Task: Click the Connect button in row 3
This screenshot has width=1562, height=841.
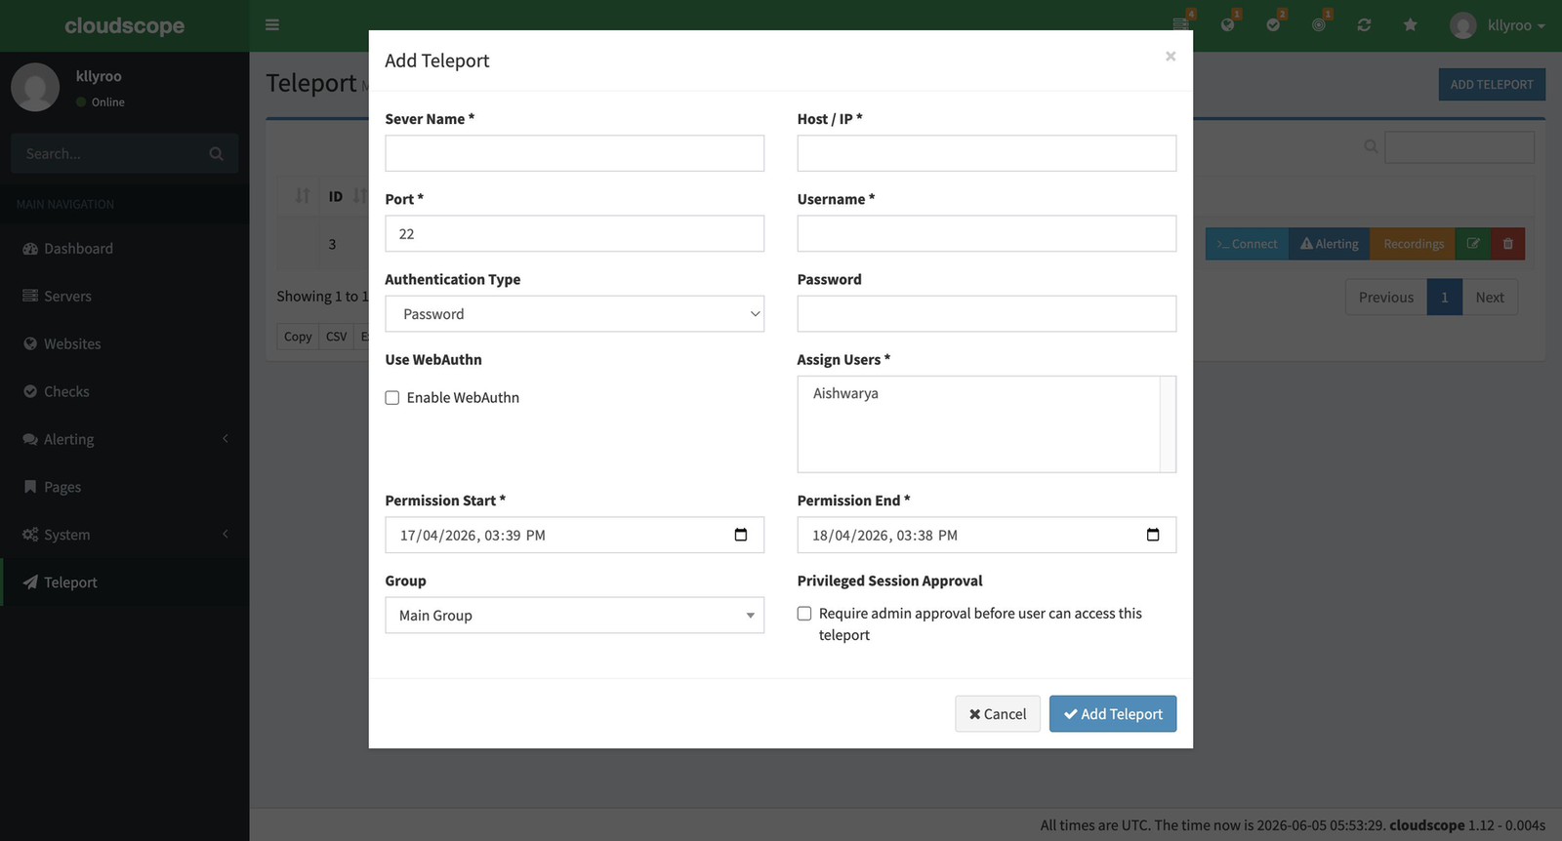Action: point(1247,244)
